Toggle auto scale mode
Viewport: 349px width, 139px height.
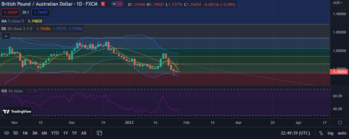[342, 133]
